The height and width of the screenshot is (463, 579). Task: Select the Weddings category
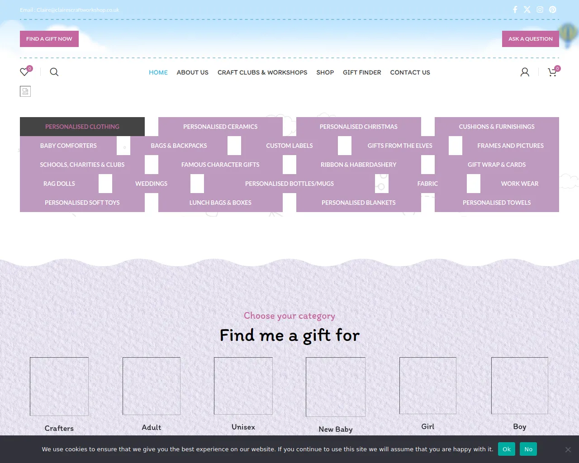pos(151,184)
